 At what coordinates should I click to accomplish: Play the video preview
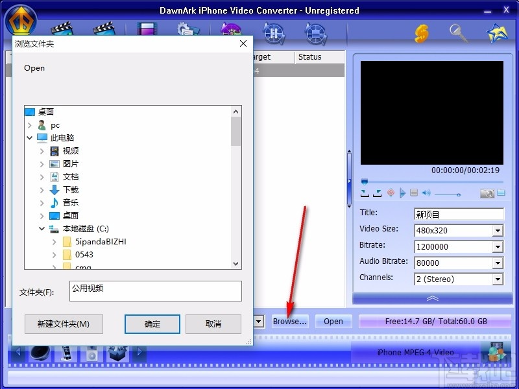tap(402, 193)
